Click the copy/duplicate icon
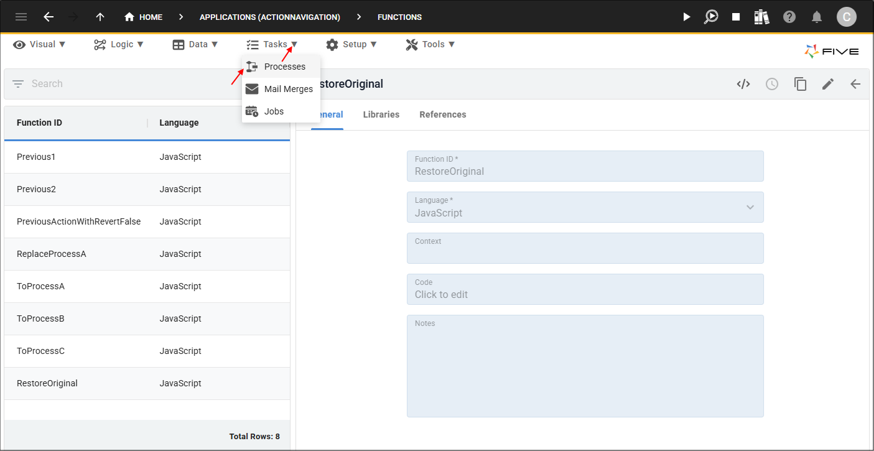The width and height of the screenshot is (874, 451). click(x=801, y=84)
